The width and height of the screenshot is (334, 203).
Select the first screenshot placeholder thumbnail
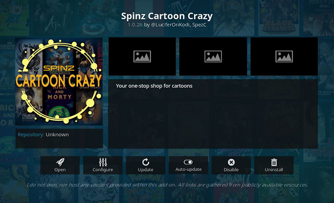pyautogui.click(x=142, y=56)
